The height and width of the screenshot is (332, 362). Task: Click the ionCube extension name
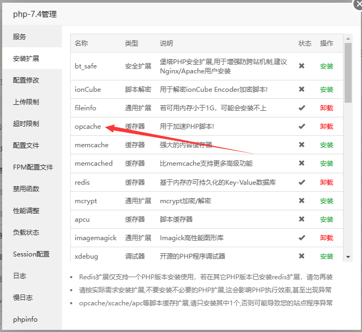click(88, 89)
